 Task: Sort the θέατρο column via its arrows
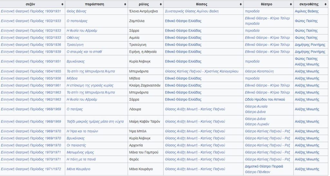click(x=291, y=5)
